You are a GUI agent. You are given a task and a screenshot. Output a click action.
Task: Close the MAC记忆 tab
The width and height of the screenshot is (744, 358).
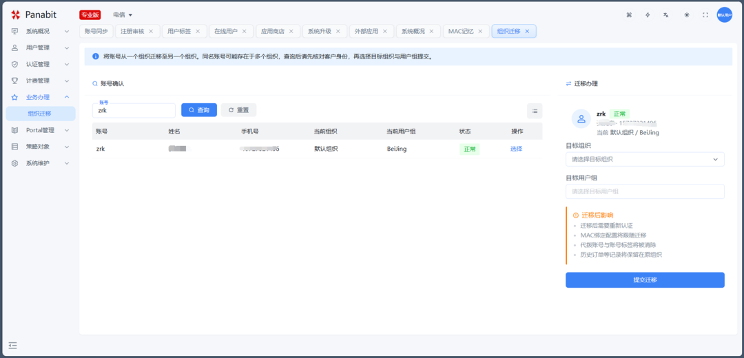480,31
